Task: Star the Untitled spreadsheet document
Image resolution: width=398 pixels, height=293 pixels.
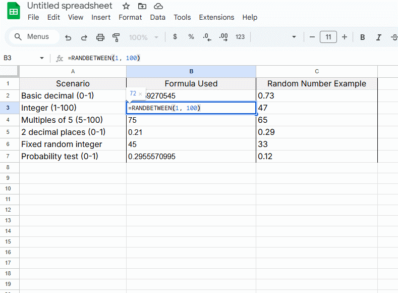Action: pos(126,6)
